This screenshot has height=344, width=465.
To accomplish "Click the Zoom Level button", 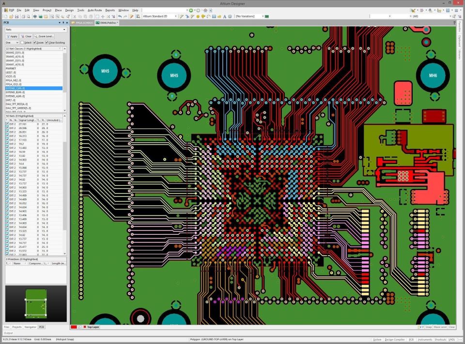I will click(44, 36).
